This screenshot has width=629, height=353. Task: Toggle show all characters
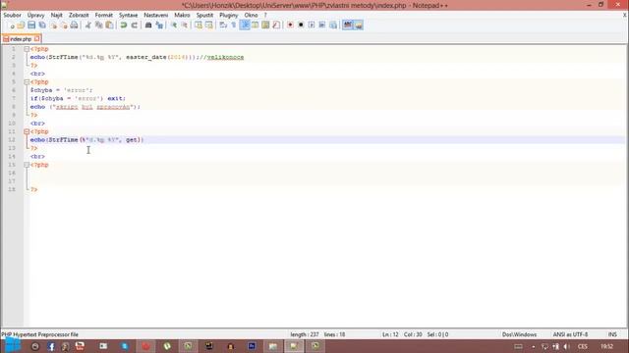pyautogui.click(x=234, y=25)
